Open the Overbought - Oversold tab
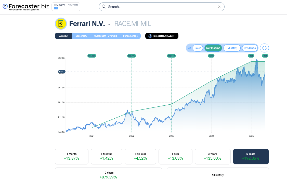 tap(106, 36)
